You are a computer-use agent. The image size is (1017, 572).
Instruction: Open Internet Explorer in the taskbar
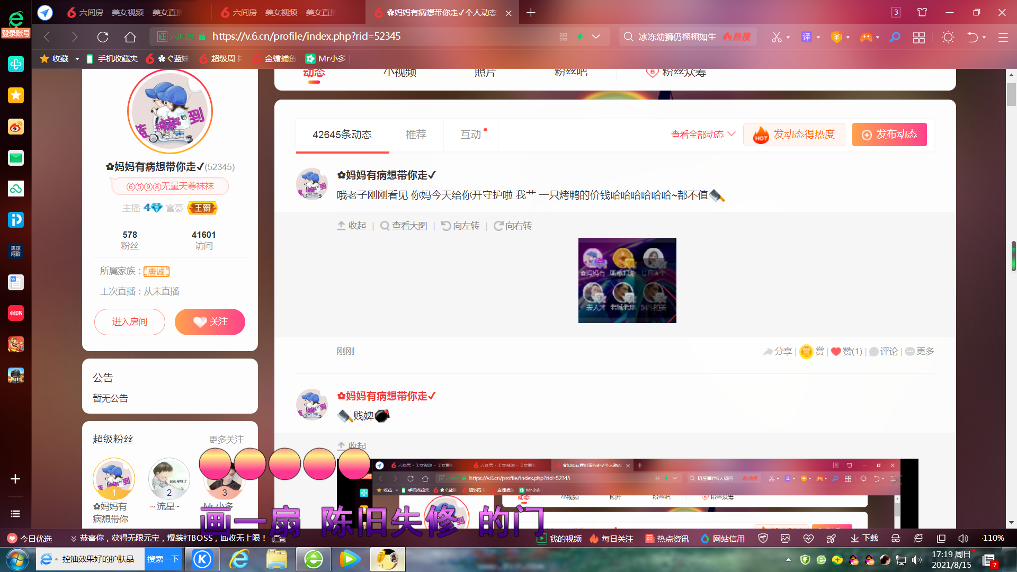click(239, 559)
